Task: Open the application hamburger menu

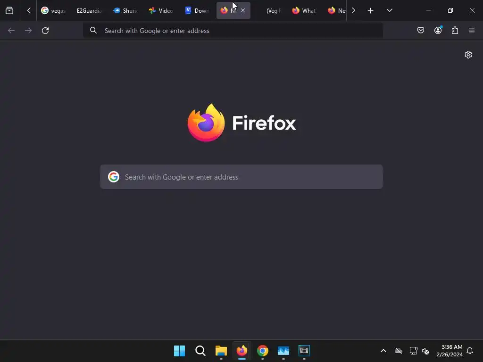Action: tap(472, 30)
